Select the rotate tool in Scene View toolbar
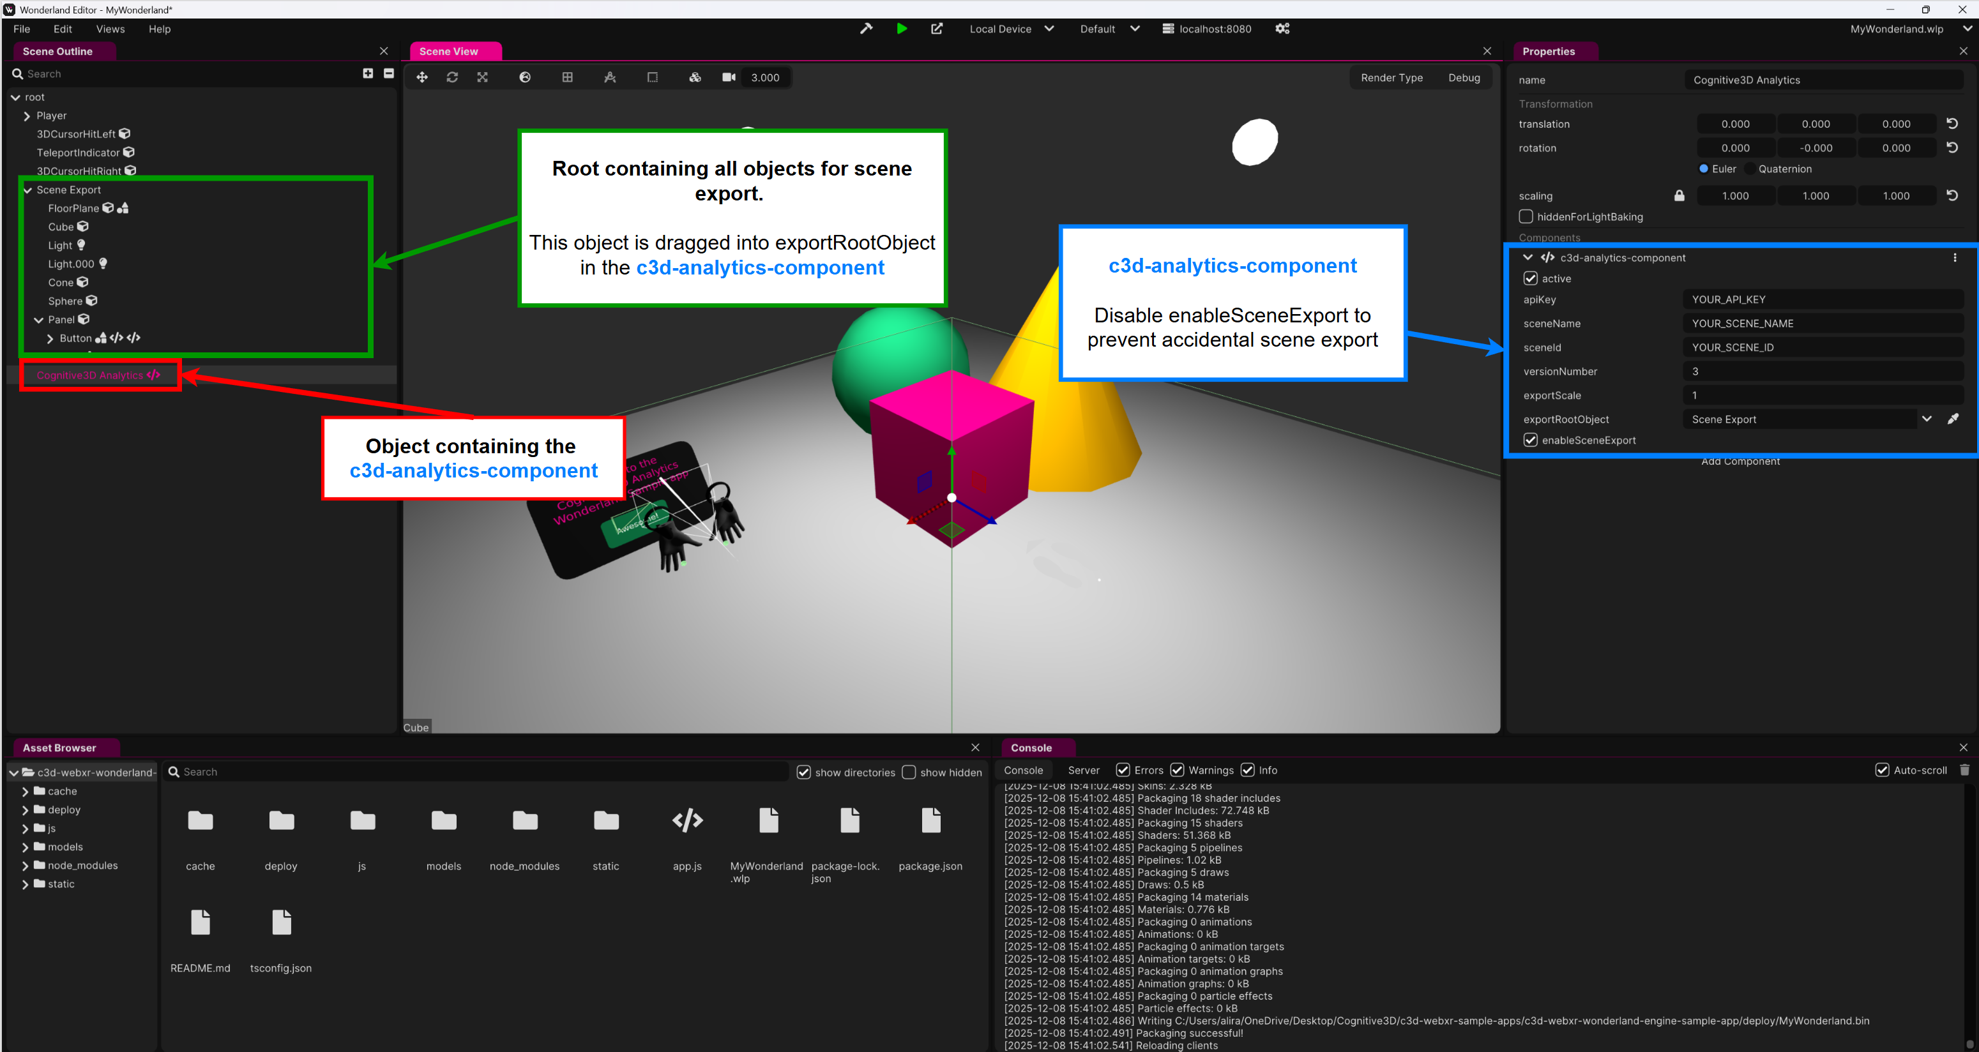The width and height of the screenshot is (1979, 1052). (453, 77)
